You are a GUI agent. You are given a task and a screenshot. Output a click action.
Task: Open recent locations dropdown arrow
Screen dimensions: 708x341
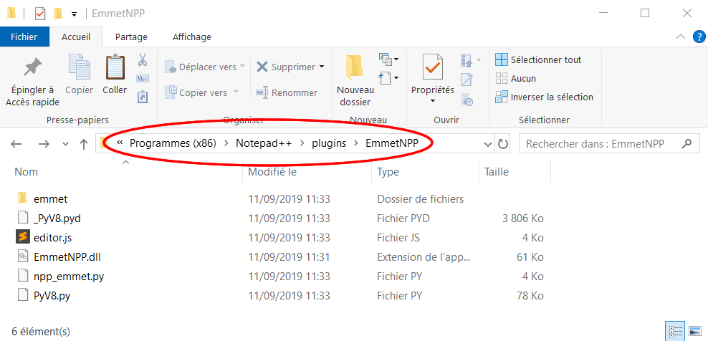pyautogui.click(x=65, y=144)
